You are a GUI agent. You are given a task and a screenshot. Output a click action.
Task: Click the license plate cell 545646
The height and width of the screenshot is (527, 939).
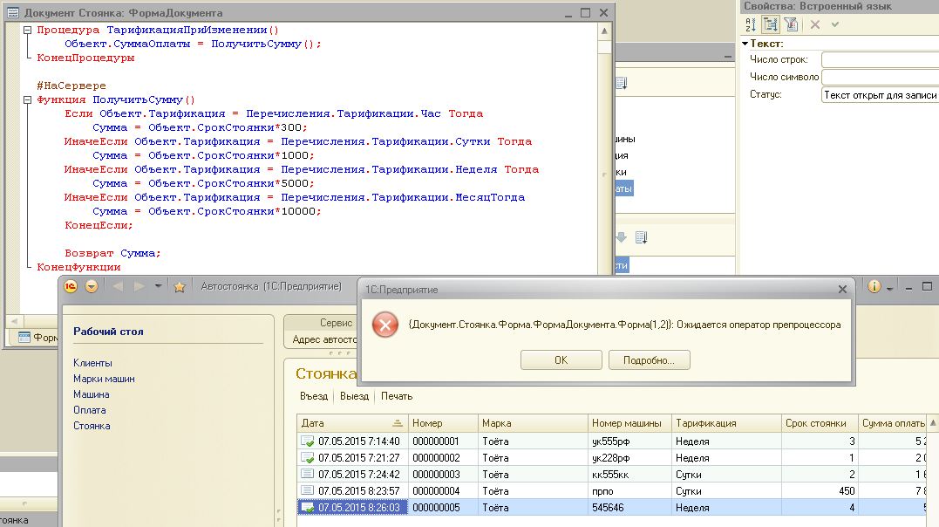click(x=629, y=508)
